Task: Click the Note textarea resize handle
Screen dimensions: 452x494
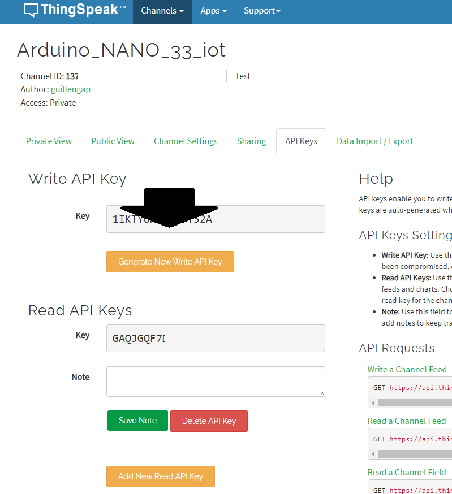Action: coord(322,393)
